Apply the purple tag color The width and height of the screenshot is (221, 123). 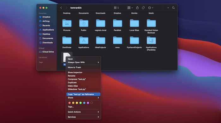(x=88, y=103)
